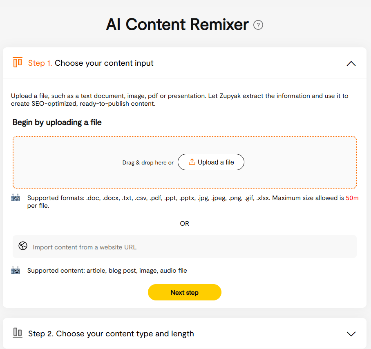The height and width of the screenshot is (349, 371).
Task: Select the Step 2 content type header
Action: pos(111,333)
